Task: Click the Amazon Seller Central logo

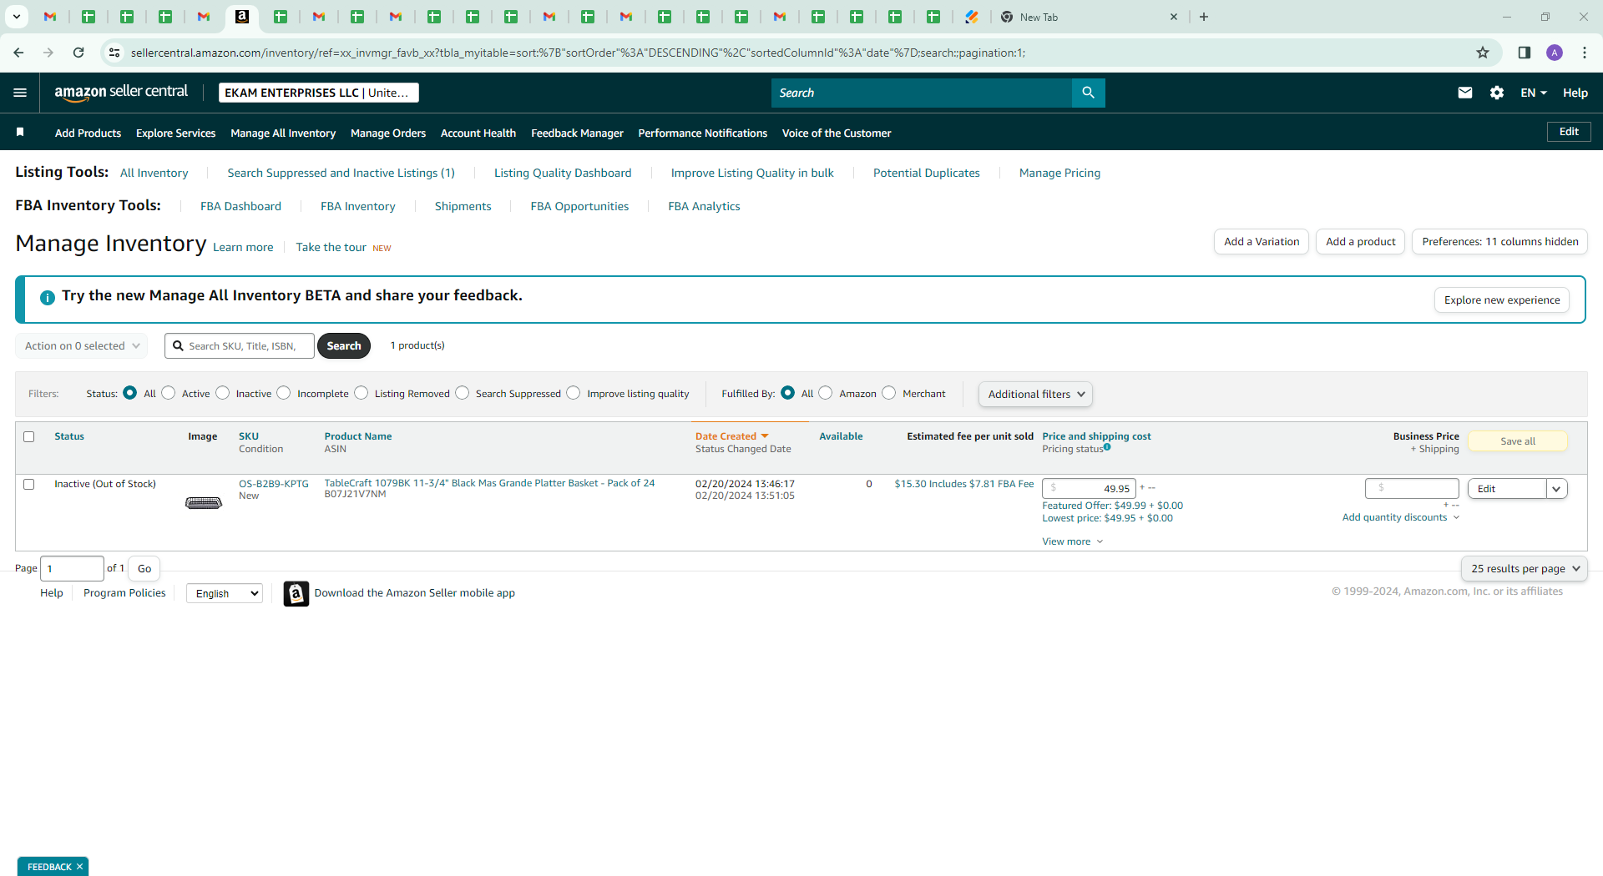Action: [121, 93]
